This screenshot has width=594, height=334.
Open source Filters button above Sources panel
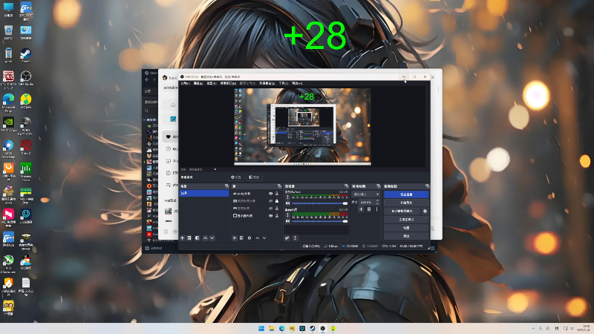[x=254, y=177]
